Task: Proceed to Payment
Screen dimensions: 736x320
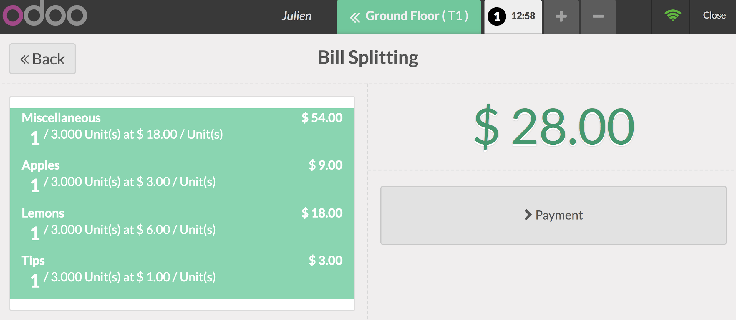Action: click(x=553, y=215)
